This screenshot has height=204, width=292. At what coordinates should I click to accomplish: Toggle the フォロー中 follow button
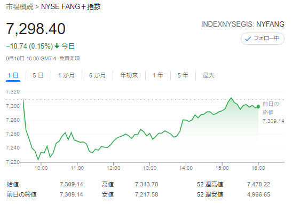263,38
